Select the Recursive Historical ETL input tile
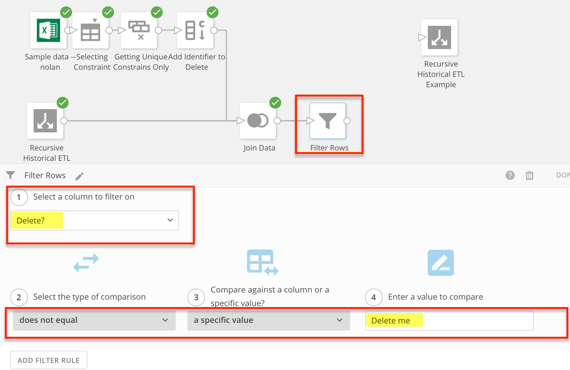The image size is (570, 370). 45,120
